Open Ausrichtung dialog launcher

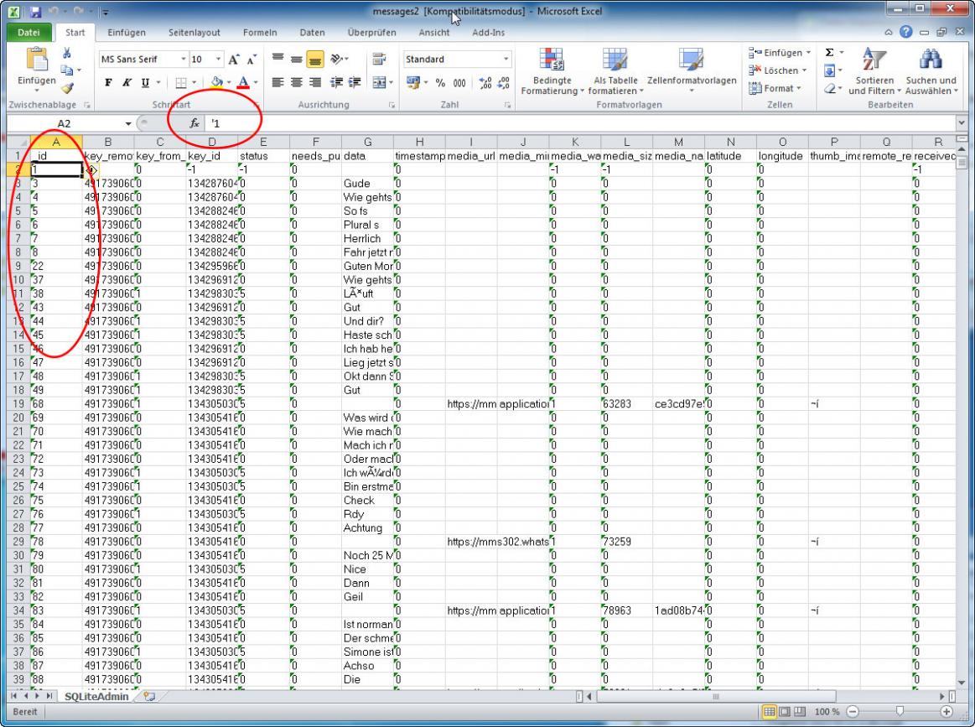392,105
